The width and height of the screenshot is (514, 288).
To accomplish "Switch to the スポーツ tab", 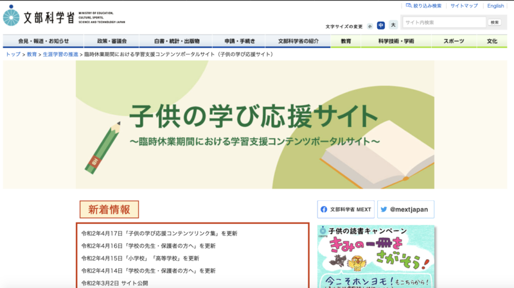I will point(453,41).
